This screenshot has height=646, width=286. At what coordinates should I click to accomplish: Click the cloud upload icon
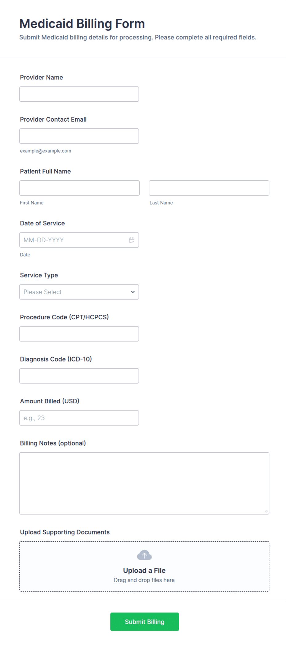point(144,555)
